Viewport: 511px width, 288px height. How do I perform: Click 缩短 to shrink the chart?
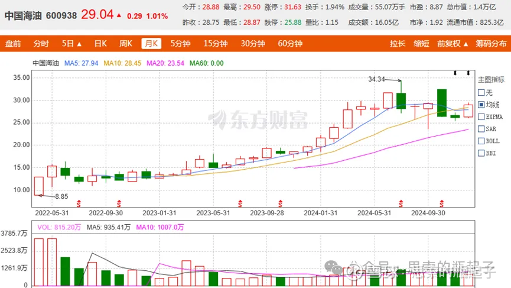click(421, 44)
